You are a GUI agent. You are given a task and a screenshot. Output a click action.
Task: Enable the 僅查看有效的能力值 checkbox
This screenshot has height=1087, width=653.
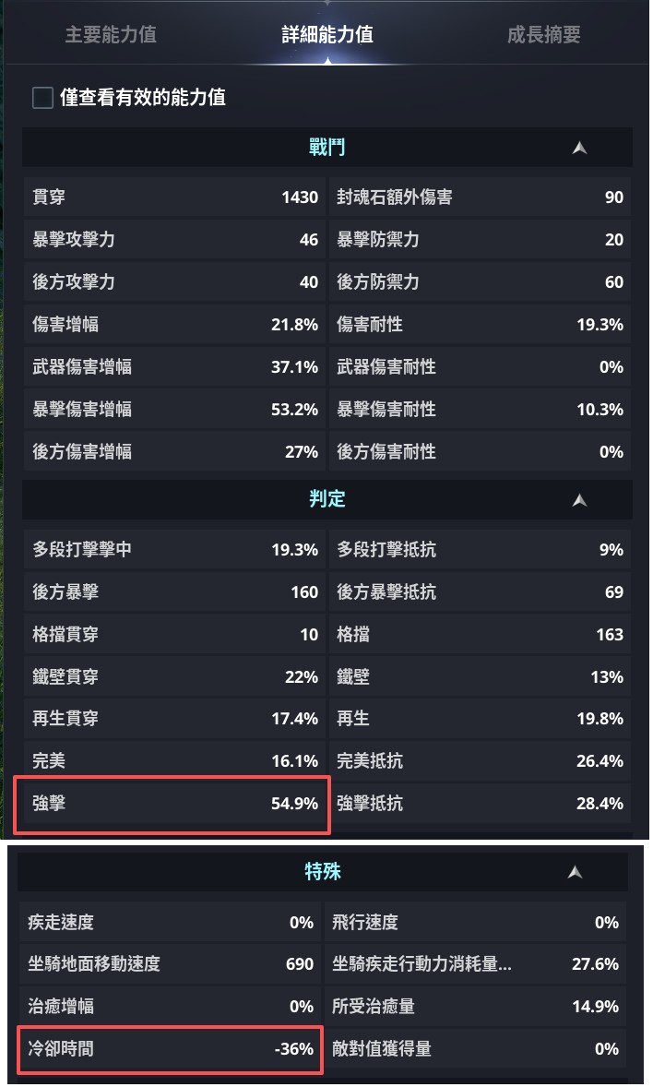tap(42, 96)
